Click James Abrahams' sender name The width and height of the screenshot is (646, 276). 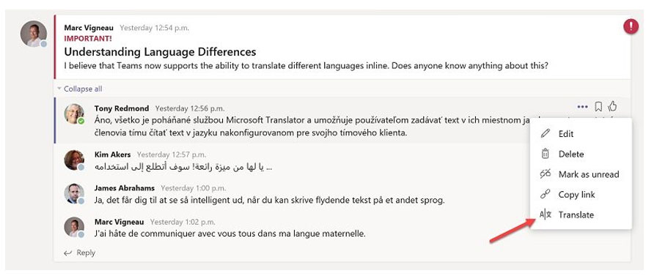click(x=125, y=188)
